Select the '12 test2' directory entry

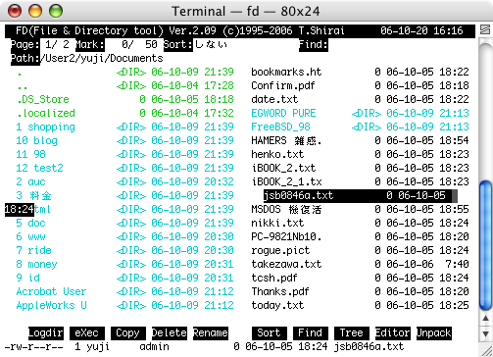point(125,168)
